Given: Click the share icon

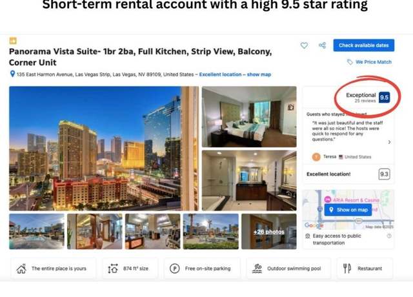Looking at the screenshot, I should click(323, 45).
